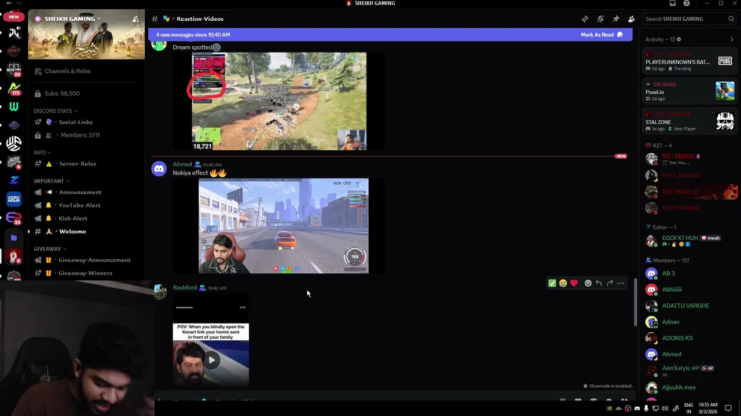Image resolution: width=741 pixels, height=416 pixels.
Task: Open the Dream spotted image attachment
Action: (279, 101)
